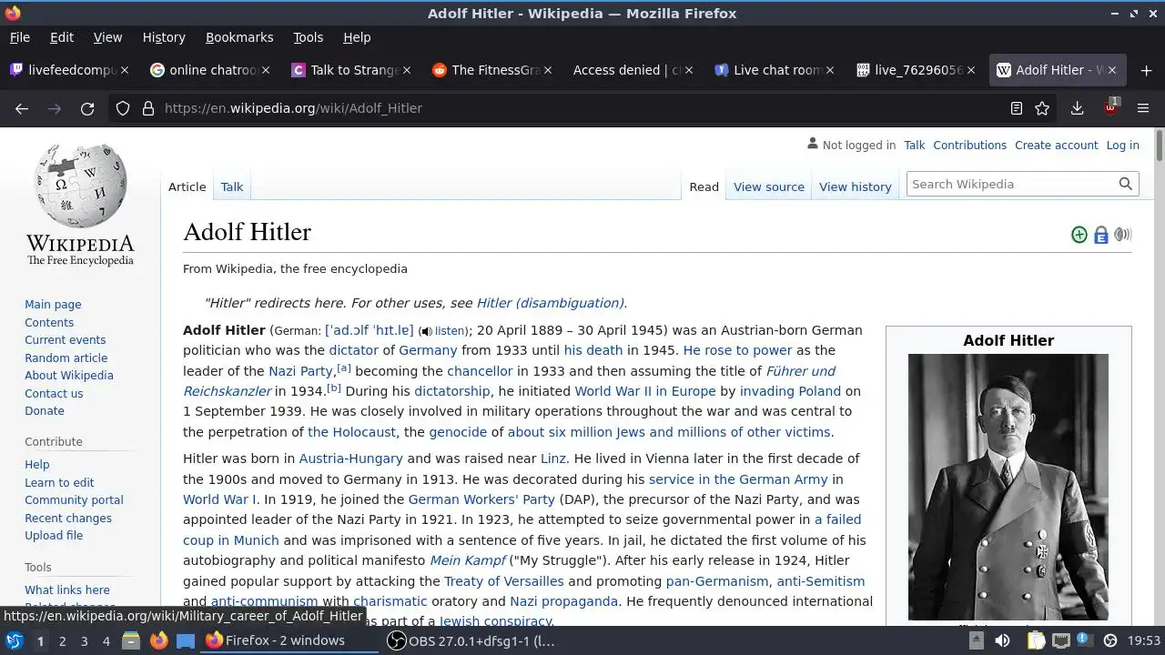Open network status tray icon
The image size is (1165, 655).
click(x=1060, y=640)
